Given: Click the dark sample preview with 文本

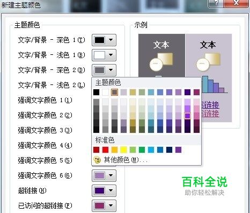Looking at the screenshot, I should (x=161, y=55).
